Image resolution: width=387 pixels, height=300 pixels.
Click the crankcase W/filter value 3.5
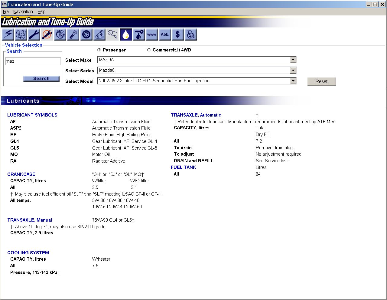click(95, 187)
